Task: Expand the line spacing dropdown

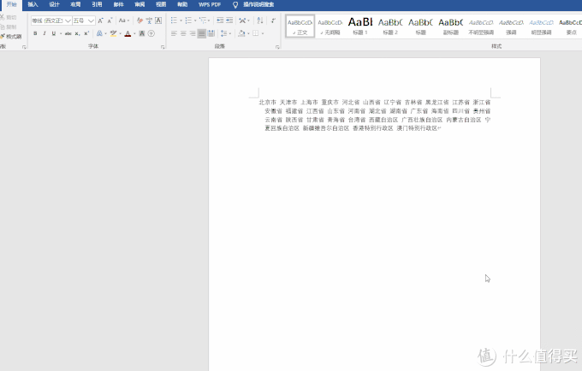Action: (x=229, y=33)
